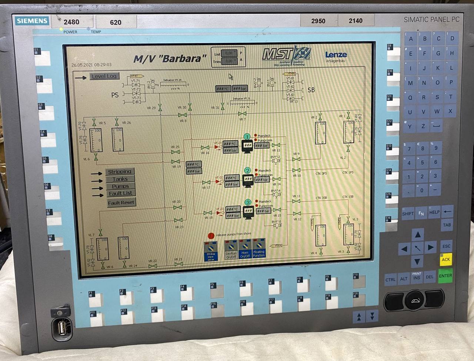
Task: Open the Stripping page
Action: pyautogui.click(x=120, y=172)
